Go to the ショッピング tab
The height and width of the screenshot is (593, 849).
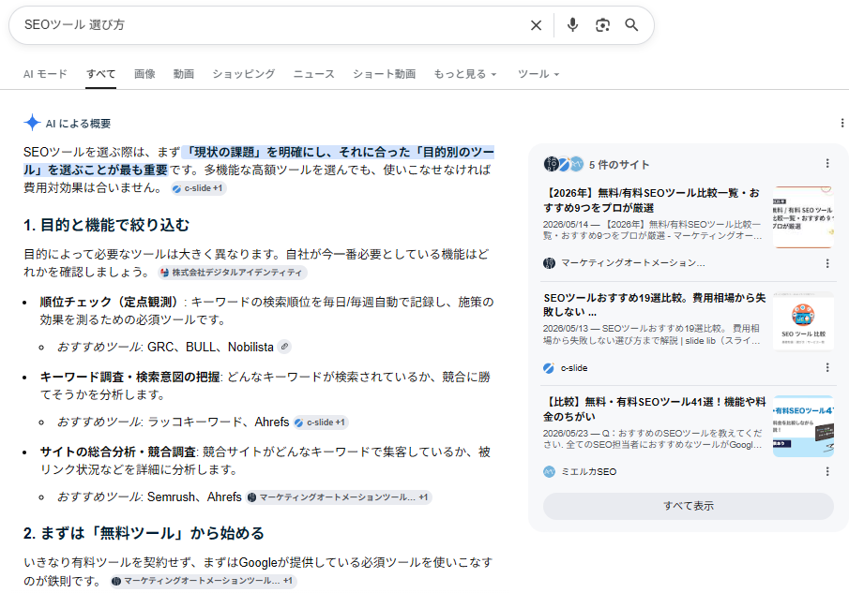point(244,74)
